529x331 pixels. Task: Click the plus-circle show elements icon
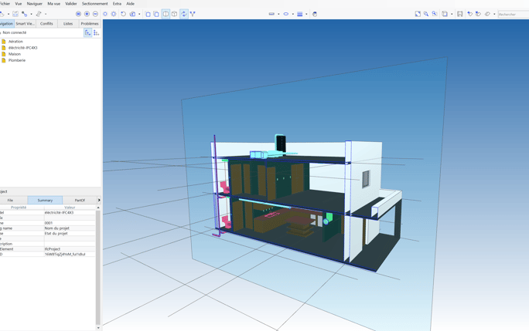tap(87, 14)
